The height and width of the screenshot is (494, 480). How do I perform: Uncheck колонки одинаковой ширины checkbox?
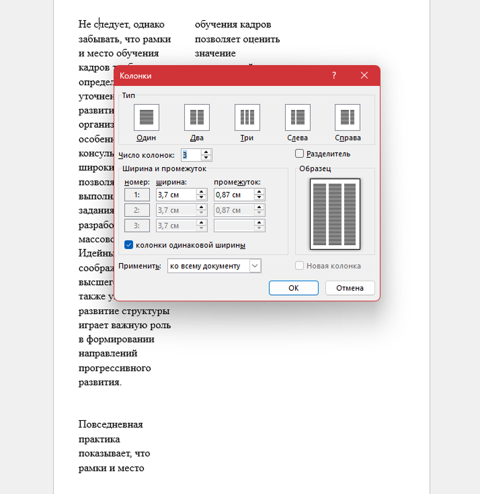(x=129, y=245)
